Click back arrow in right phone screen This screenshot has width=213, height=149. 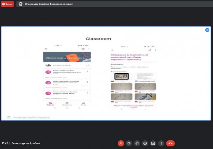coord(112,50)
